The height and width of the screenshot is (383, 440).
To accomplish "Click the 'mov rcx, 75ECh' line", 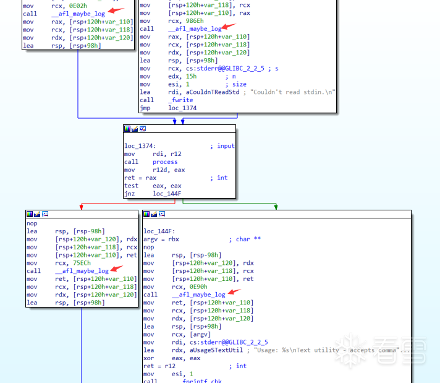I will tap(59, 263).
